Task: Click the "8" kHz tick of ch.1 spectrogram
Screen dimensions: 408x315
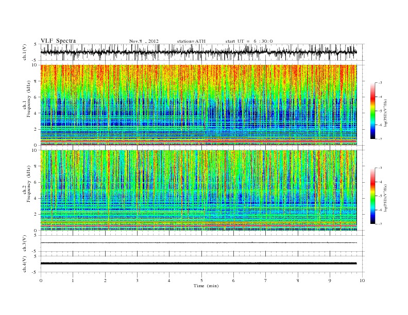Action: [x=36, y=81]
